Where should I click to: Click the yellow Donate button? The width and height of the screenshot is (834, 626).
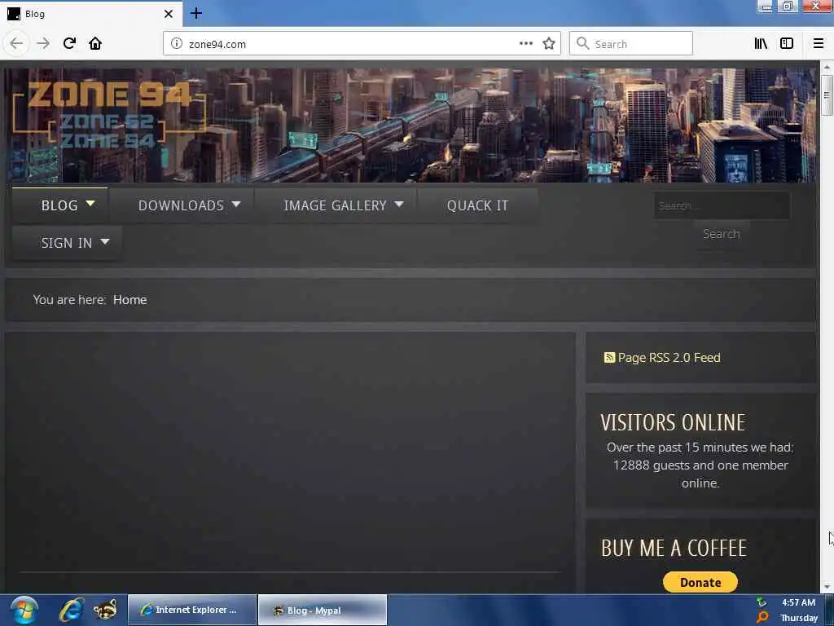point(700,582)
